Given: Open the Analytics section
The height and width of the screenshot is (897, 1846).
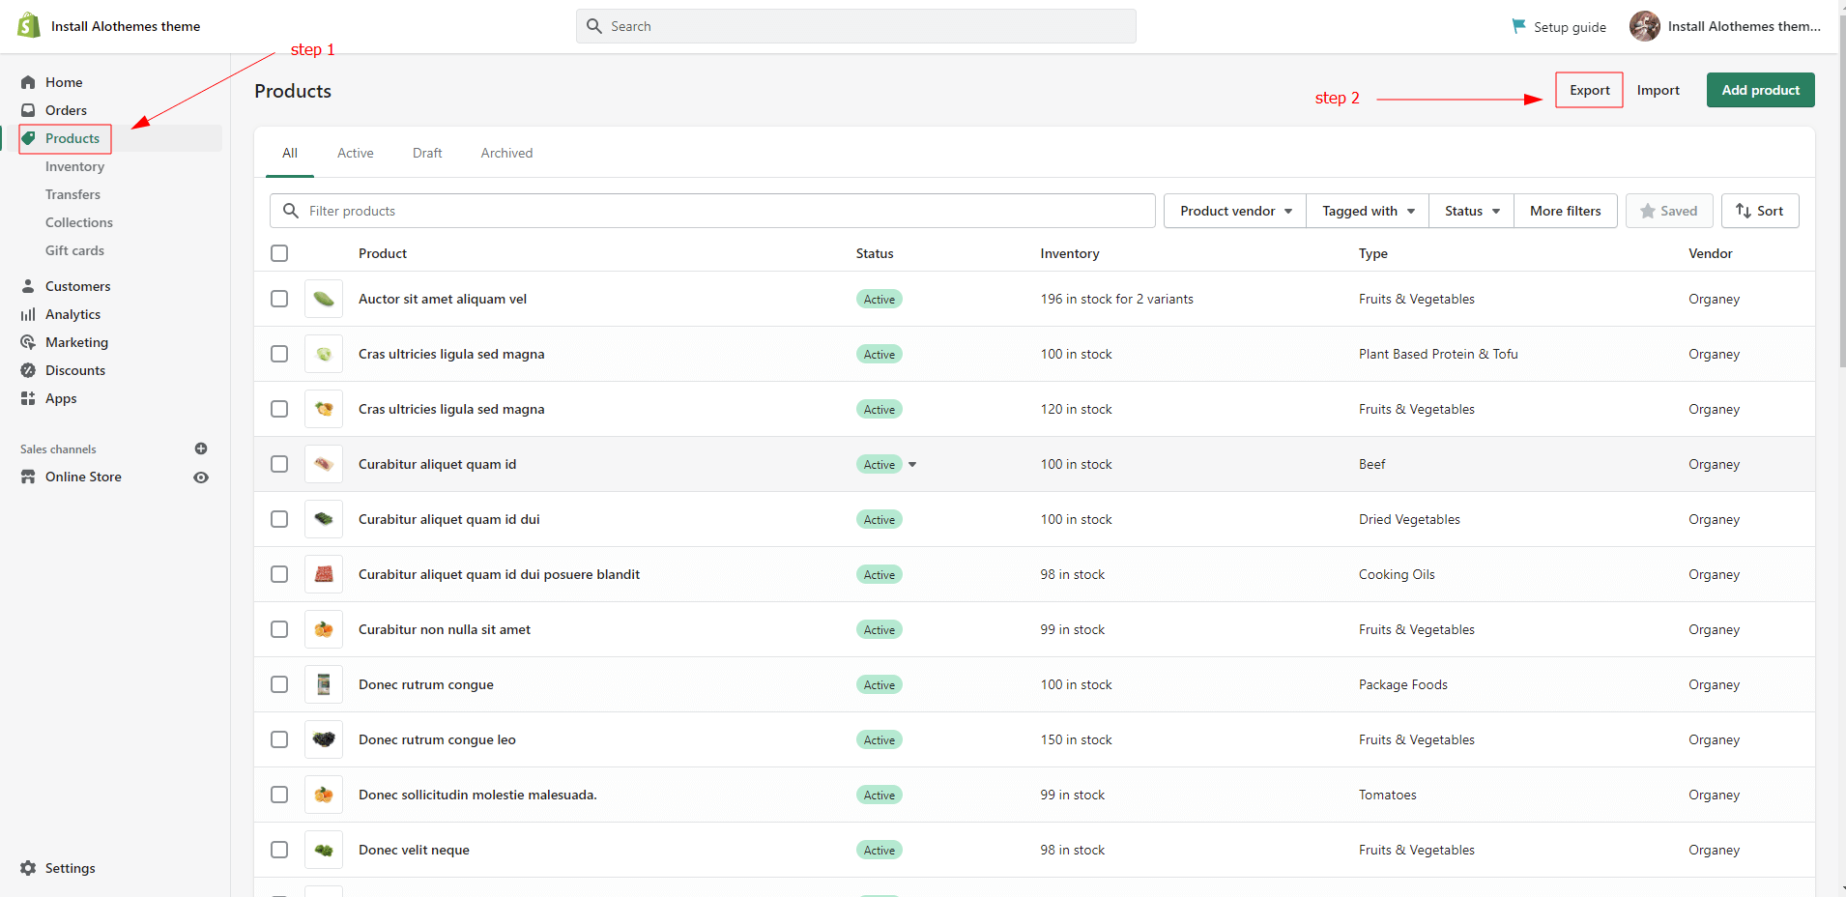Looking at the screenshot, I should [72, 314].
